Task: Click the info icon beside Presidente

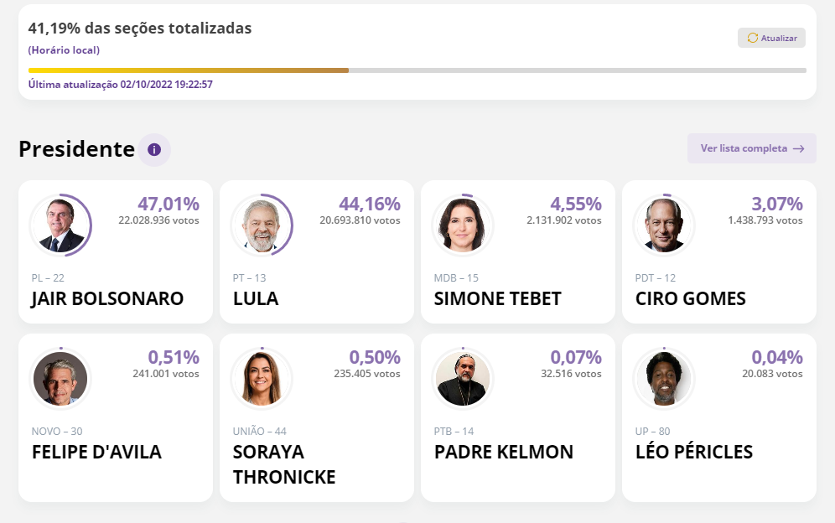Action: pyautogui.click(x=154, y=150)
